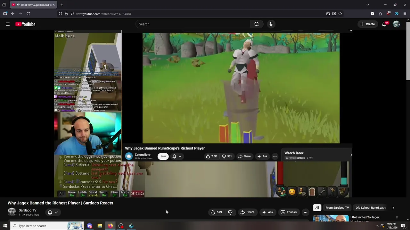
Task: Select Old School RuneScape chip
Action: [371, 208]
